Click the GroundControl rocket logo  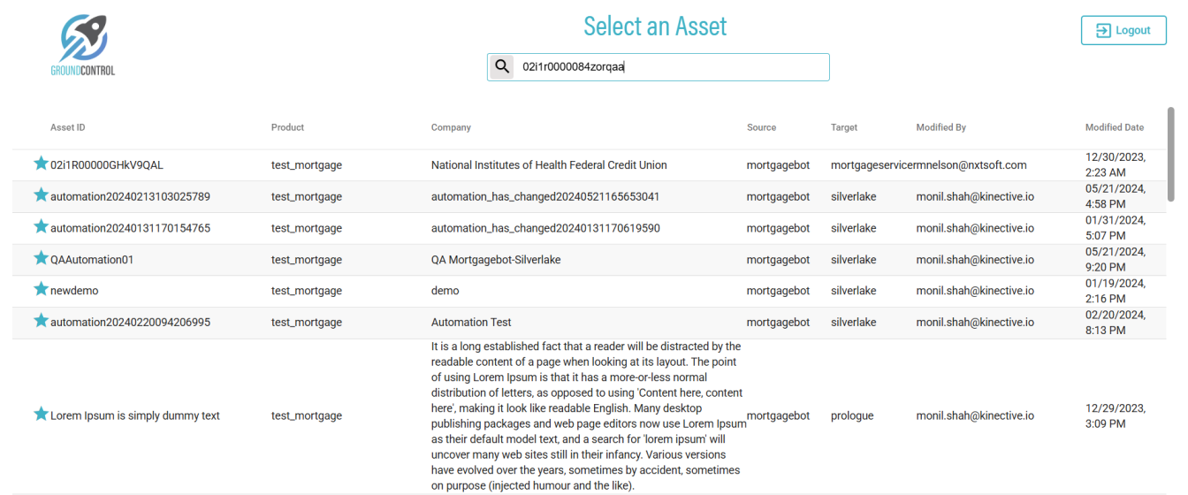tap(83, 44)
